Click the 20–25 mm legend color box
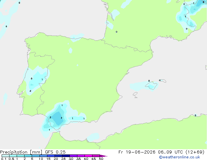The height and width of the screenshot is (160, 207). (58, 156)
